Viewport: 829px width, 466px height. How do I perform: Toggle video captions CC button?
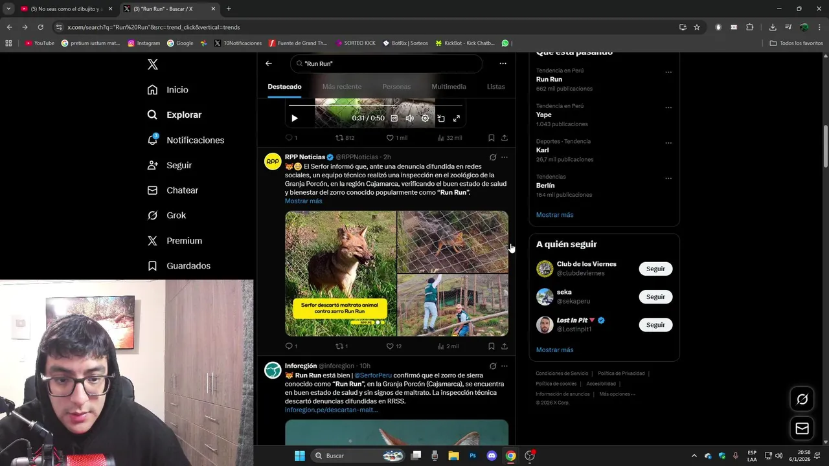[394, 118]
